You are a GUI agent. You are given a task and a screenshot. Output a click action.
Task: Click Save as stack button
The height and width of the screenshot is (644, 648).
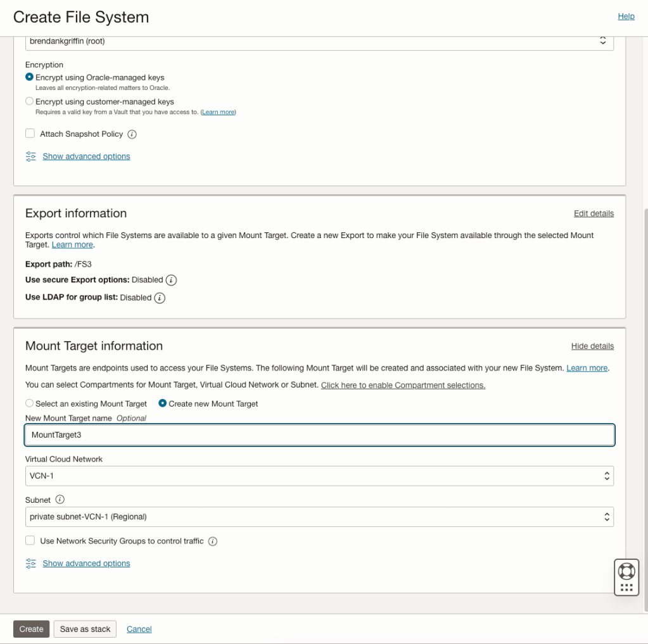click(x=85, y=629)
